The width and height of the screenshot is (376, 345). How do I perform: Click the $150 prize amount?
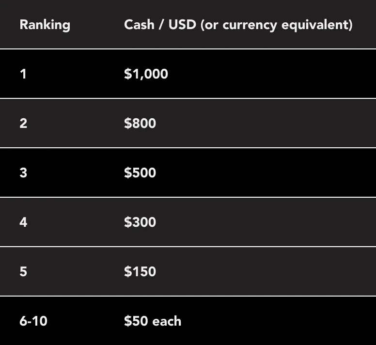pyautogui.click(x=140, y=272)
